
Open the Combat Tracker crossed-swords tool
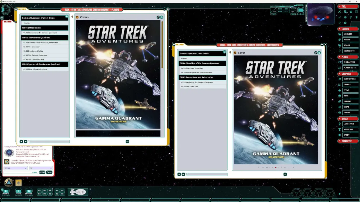pos(339,12)
